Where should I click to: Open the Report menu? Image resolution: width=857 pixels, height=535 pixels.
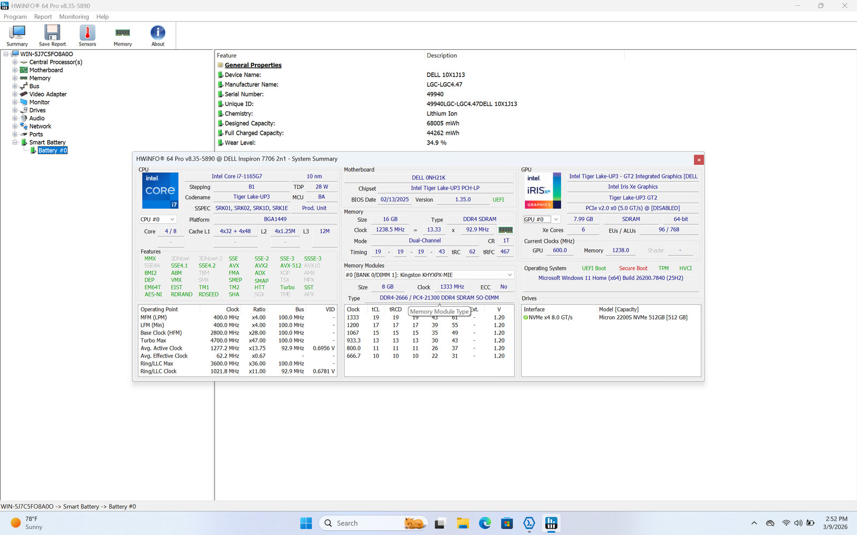point(43,17)
